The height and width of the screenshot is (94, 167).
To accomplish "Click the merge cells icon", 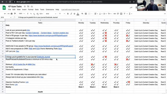I will 89,14.
